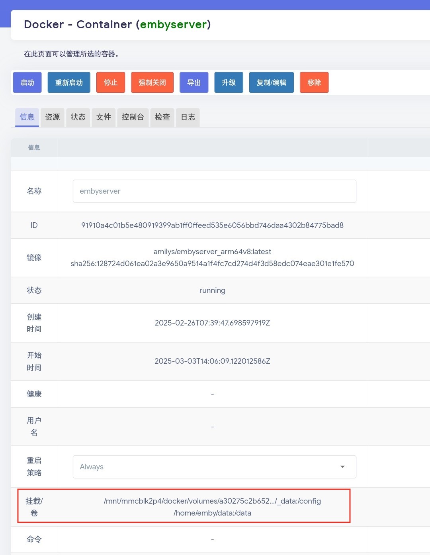The width and height of the screenshot is (430, 555).
Task: Open the 状态 tab
Action: click(x=78, y=117)
